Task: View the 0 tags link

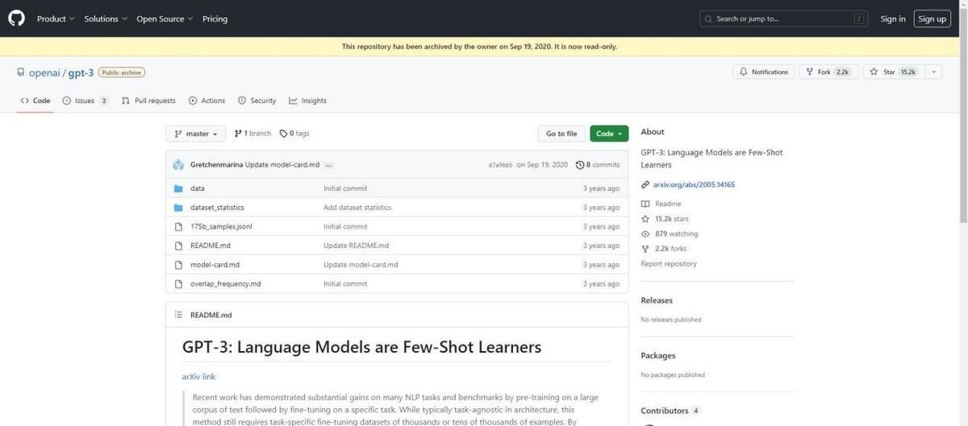Action: coord(294,134)
